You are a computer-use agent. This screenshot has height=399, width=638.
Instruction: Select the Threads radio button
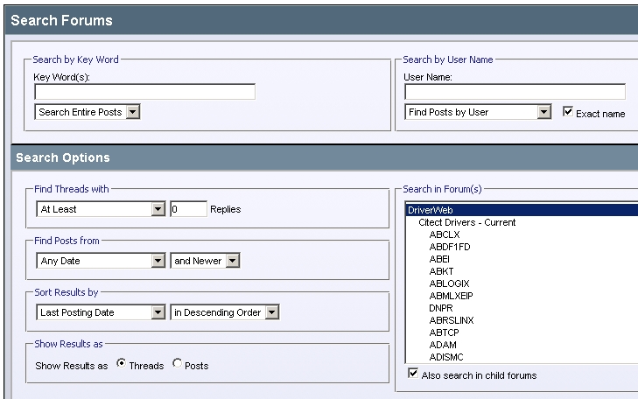(121, 363)
